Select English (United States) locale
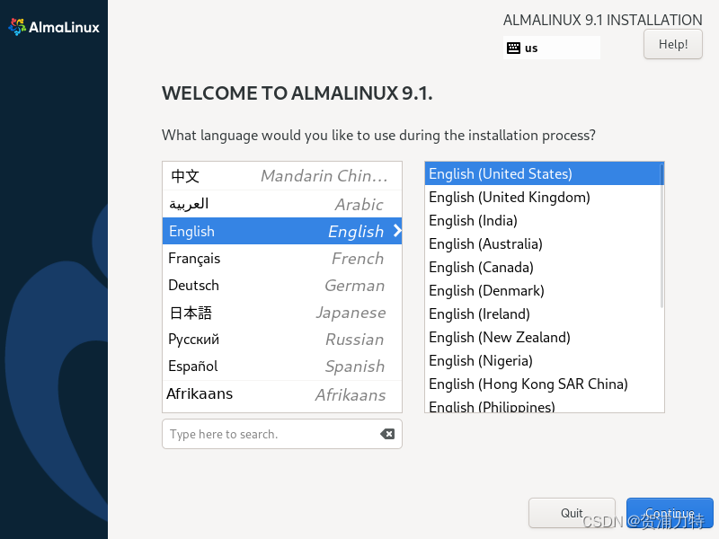719x539 pixels. (545, 173)
